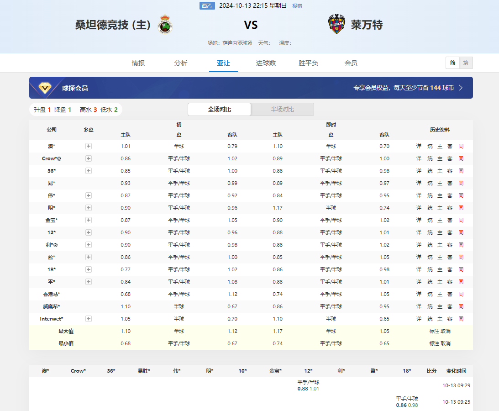
Task: Click the soccer ball icon beside Crow*
Action: (x=59, y=158)
